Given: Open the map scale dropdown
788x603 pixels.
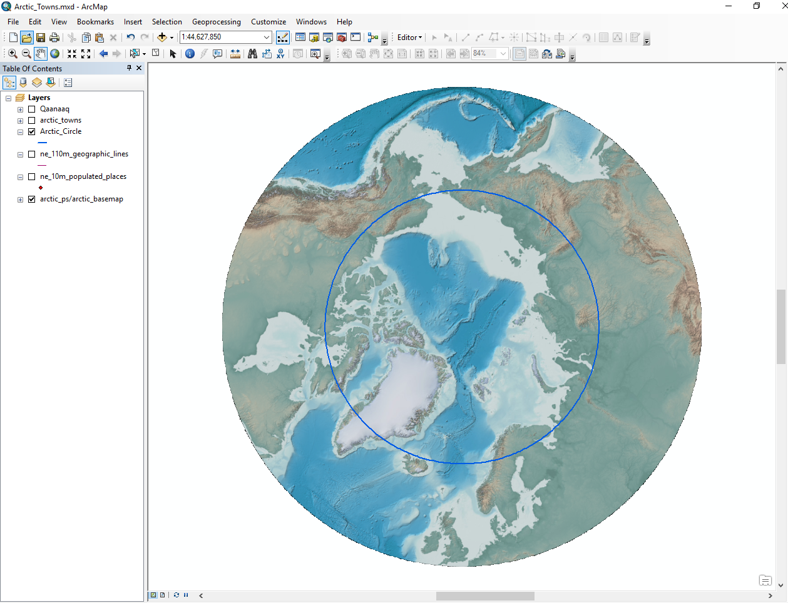Looking at the screenshot, I should [267, 38].
